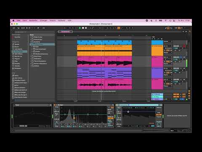This screenshot has width=202, height=152.
Task: Toggle the Key map mode button
Action: [171, 28]
